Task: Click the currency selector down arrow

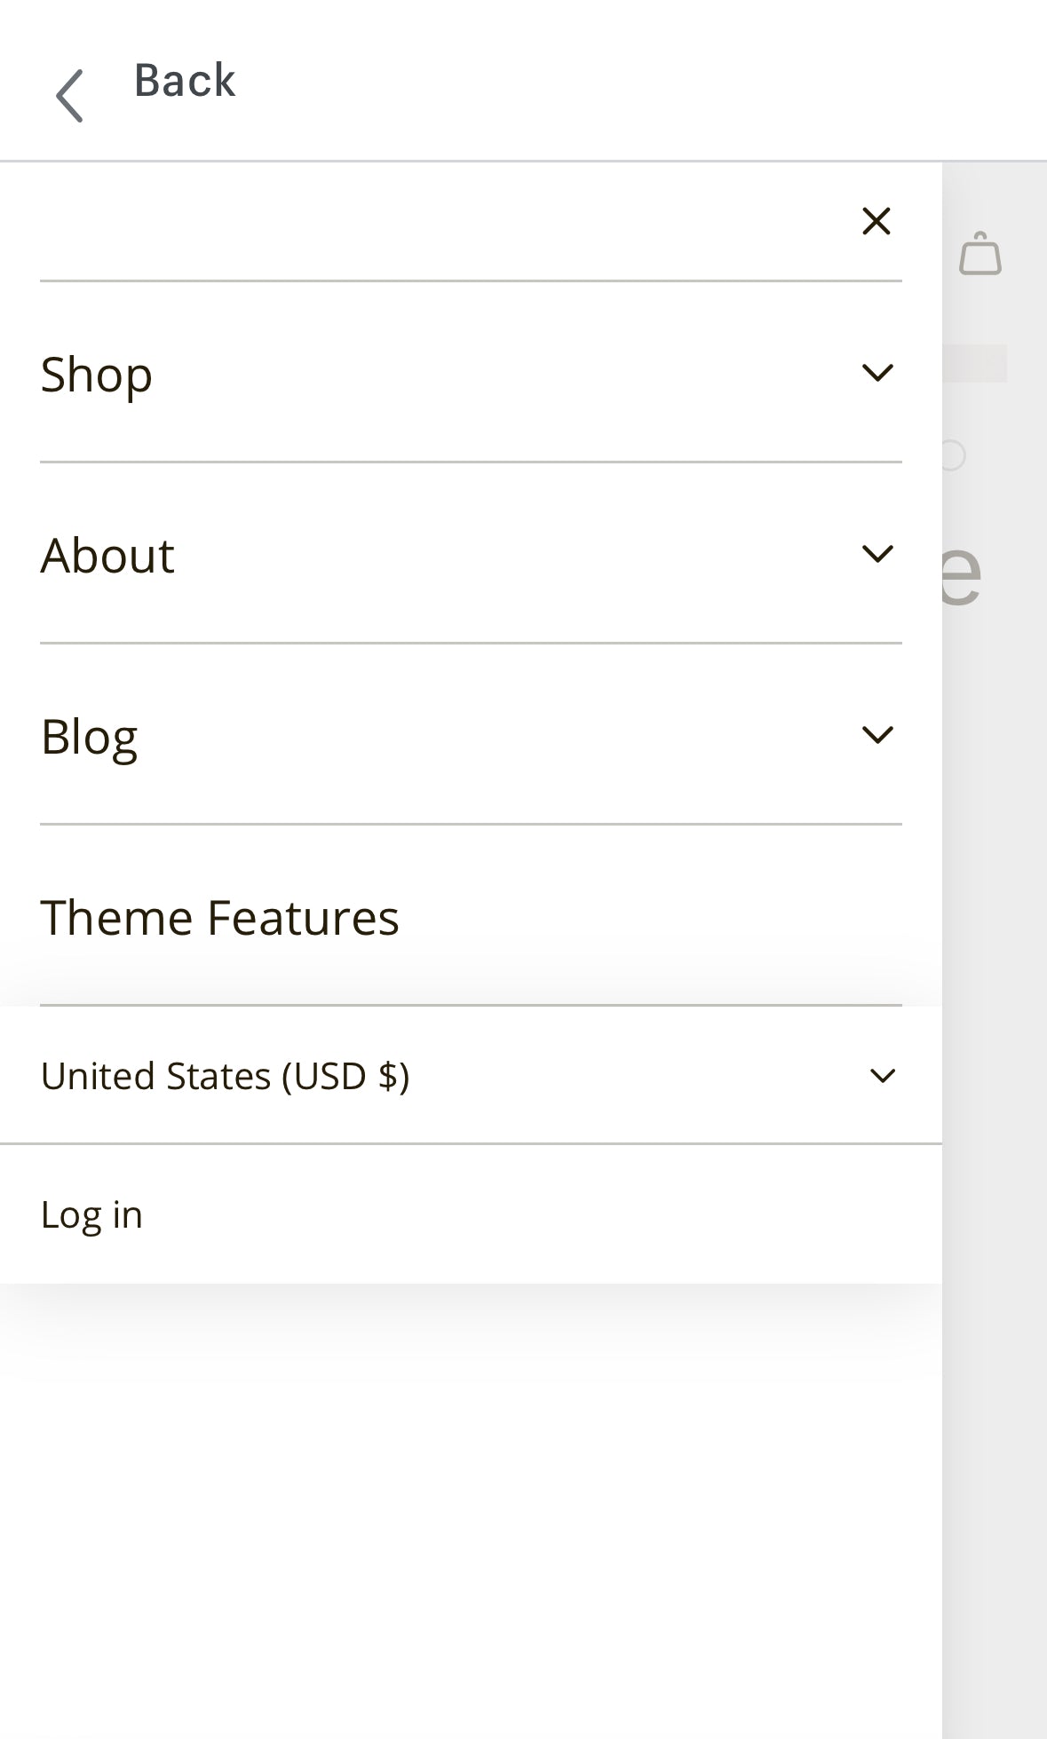Action: (882, 1076)
